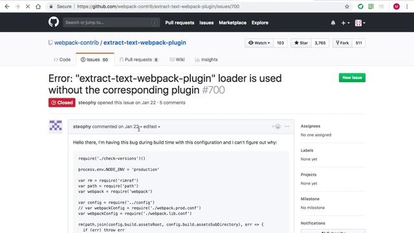View the 103 watchers count
The height and width of the screenshot is (233, 414).
[x=280, y=43]
